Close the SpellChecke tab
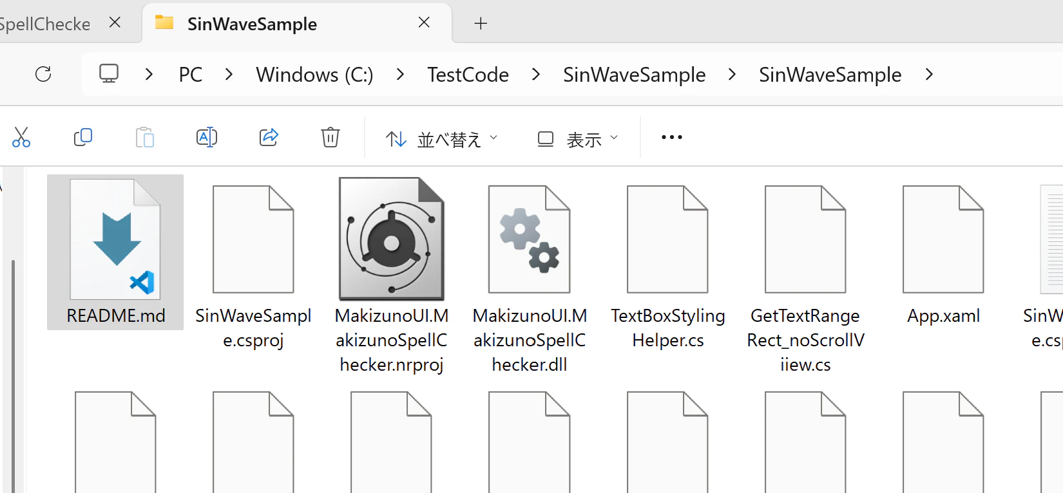1063x493 pixels. coord(115,23)
